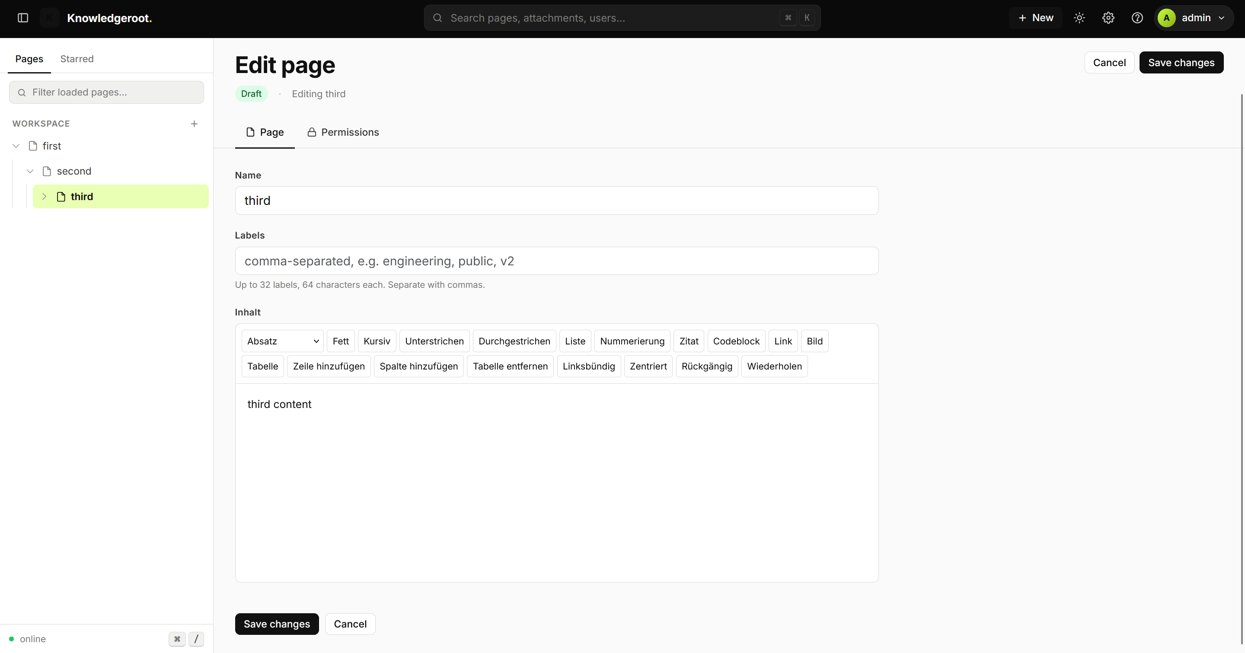Viewport: 1245px width, 653px height.
Task: Insert a Codeblock
Action: (x=736, y=341)
